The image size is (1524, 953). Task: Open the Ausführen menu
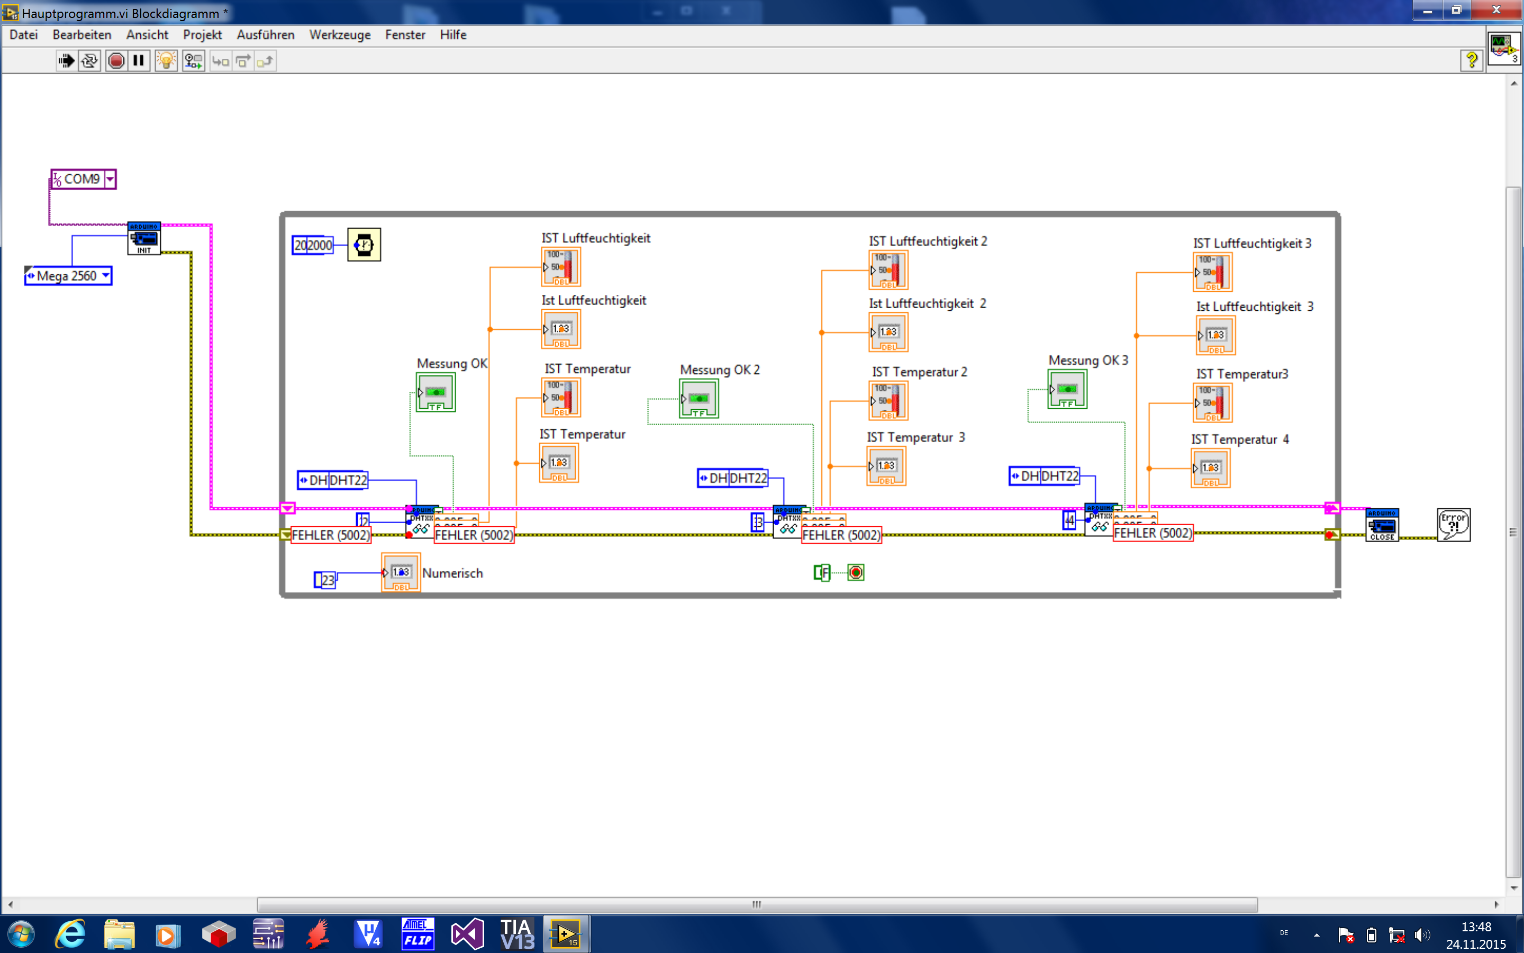[265, 34]
